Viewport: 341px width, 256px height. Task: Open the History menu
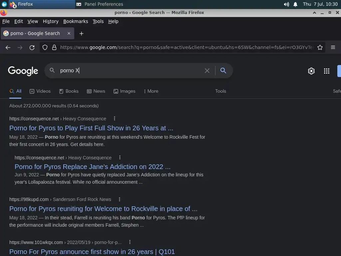[x=51, y=21]
